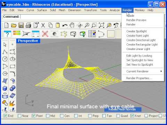
Task: Select the pointer arrow tool
Action: click(5, 44)
